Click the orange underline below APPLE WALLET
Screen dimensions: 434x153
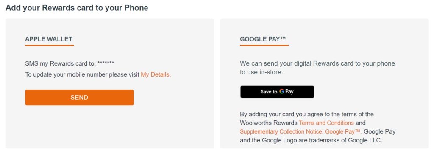pos(49,45)
